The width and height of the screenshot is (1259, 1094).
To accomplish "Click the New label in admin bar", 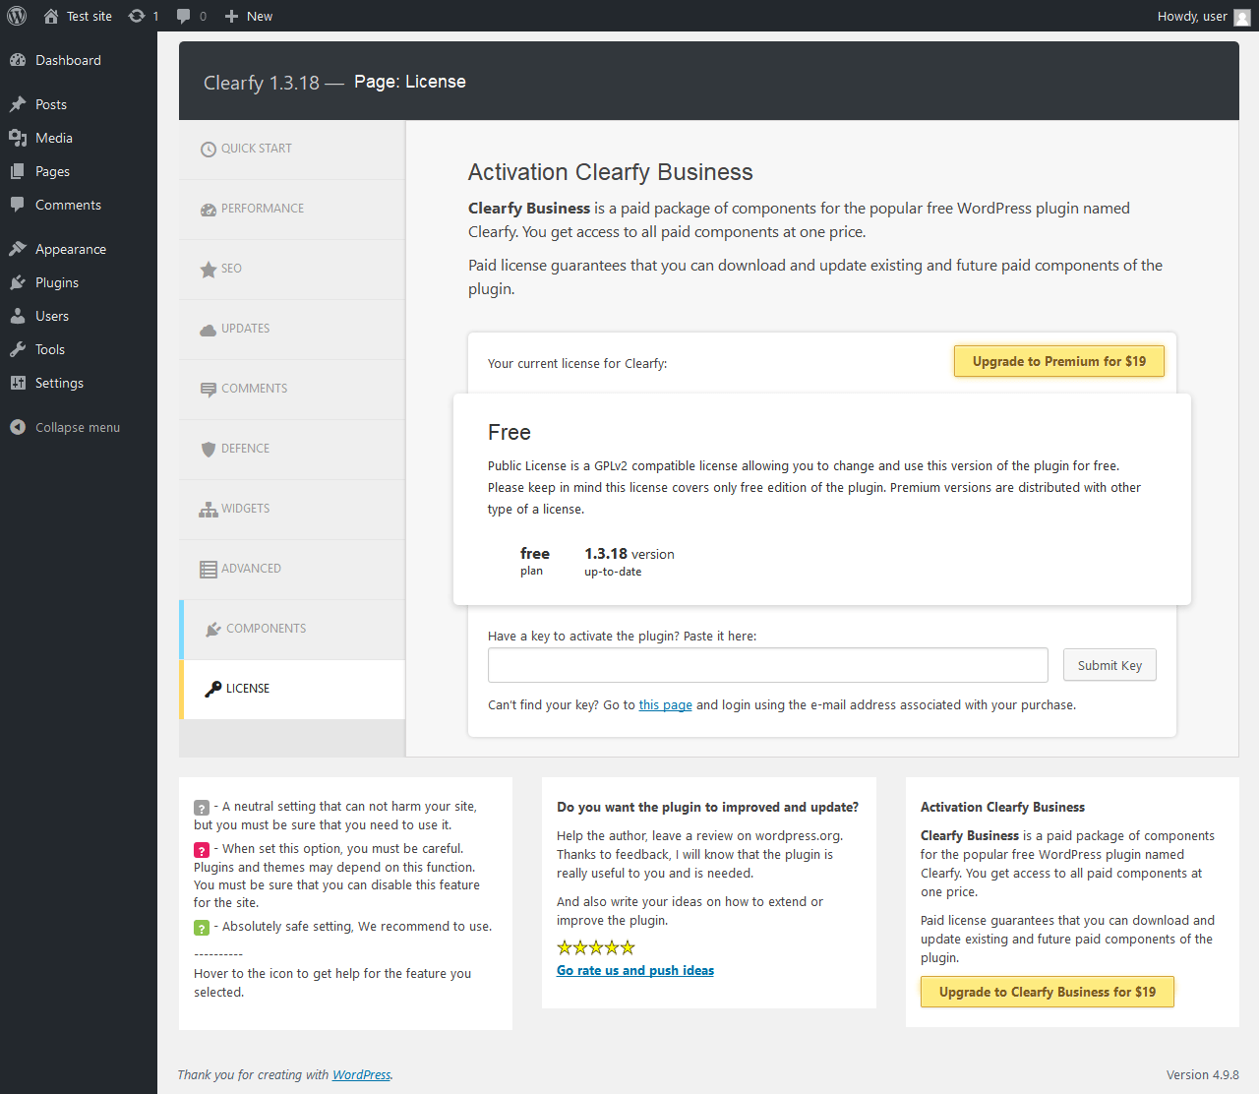I will pos(260,17).
